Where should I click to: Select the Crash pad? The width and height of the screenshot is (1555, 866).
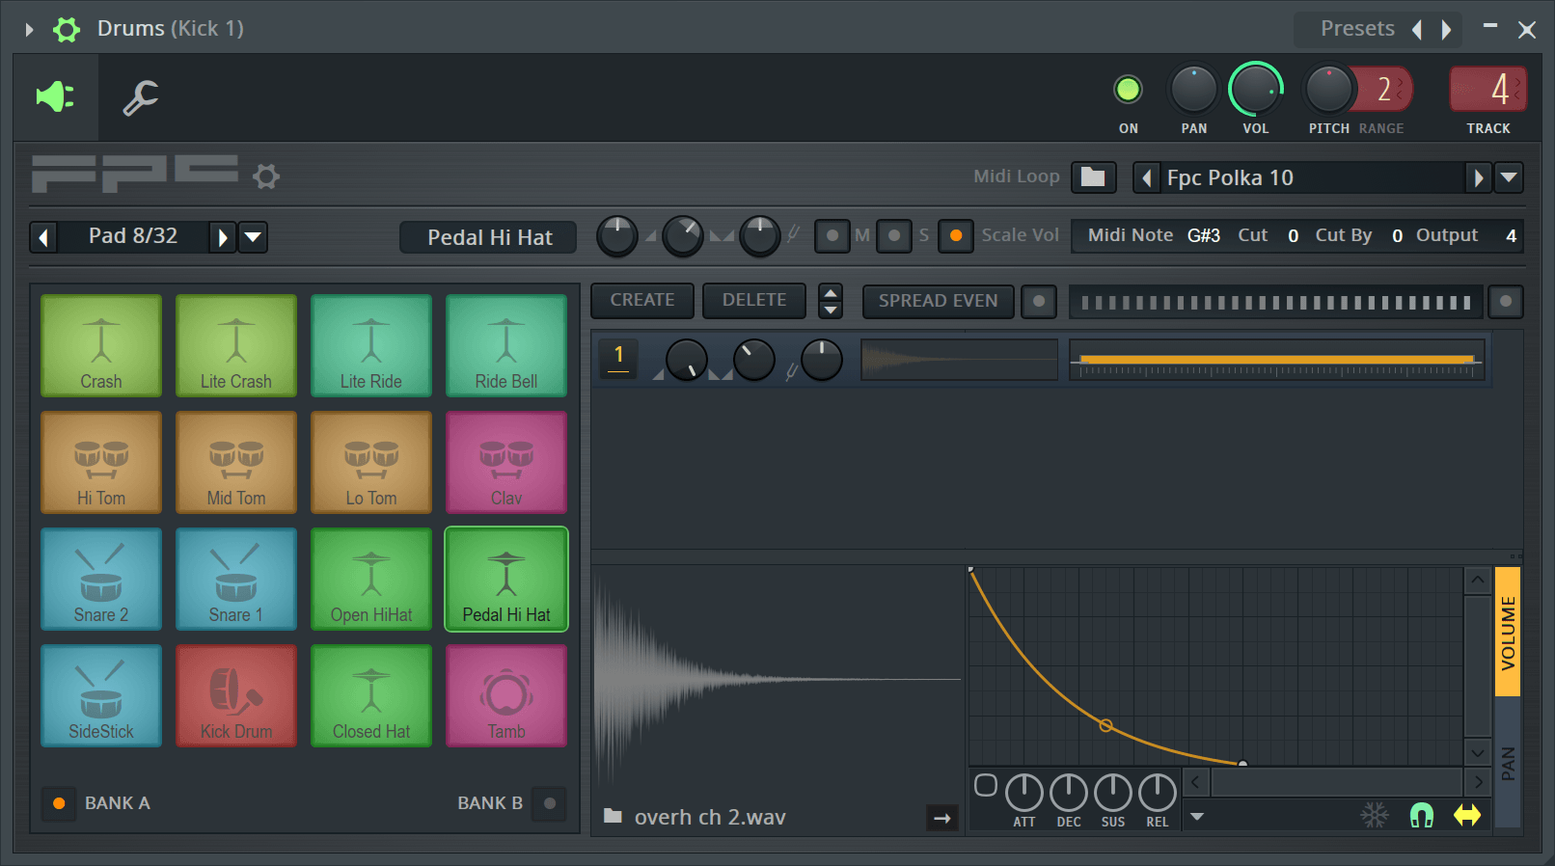pos(101,345)
